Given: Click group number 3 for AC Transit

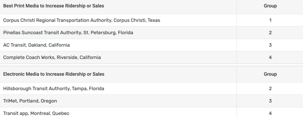Looking at the screenshot, I should pos(270,45).
